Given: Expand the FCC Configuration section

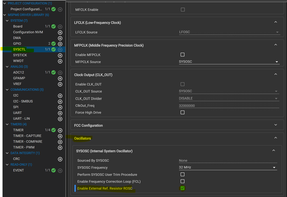Looking at the screenshot, I should click(276, 125).
